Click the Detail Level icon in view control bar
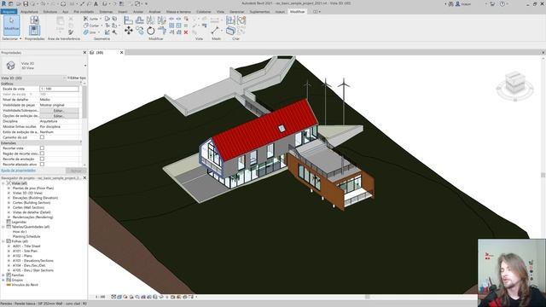This screenshot has height=307, width=546. (x=113, y=297)
